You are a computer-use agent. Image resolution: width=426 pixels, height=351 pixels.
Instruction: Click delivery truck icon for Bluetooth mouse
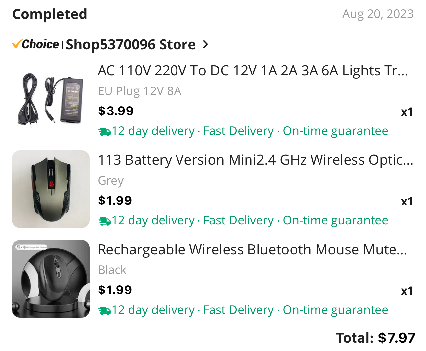tap(105, 311)
